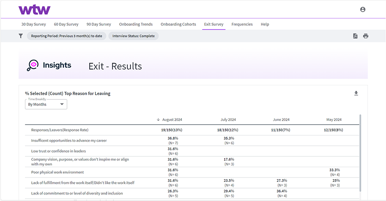This screenshot has width=386, height=201.
Task: Switch to the Frequencies tab
Action: pyautogui.click(x=242, y=24)
